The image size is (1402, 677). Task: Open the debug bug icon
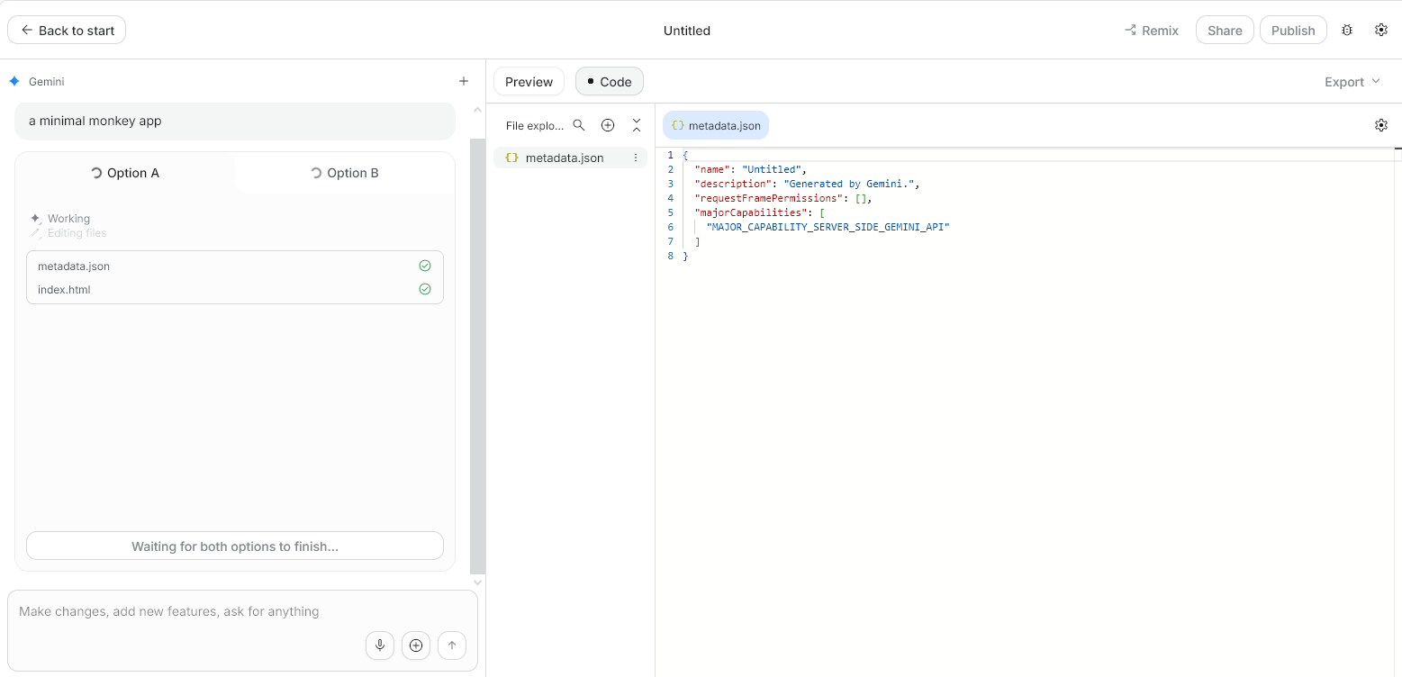1347,30
